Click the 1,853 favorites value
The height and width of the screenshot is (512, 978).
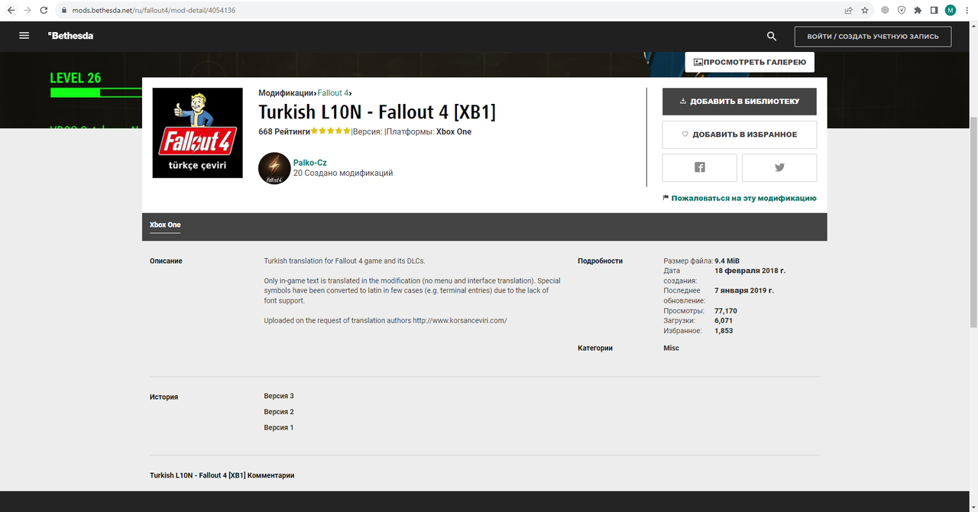(x=724, y=331)
